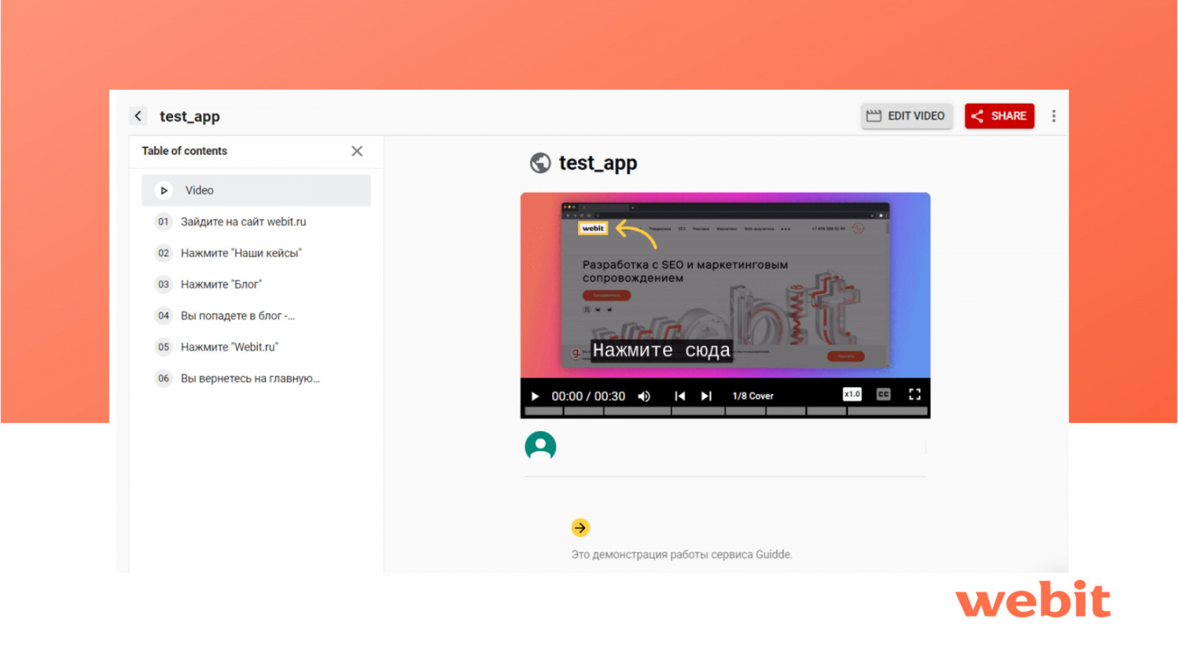Mute the video volume speaker icon

tap(644, 396)
